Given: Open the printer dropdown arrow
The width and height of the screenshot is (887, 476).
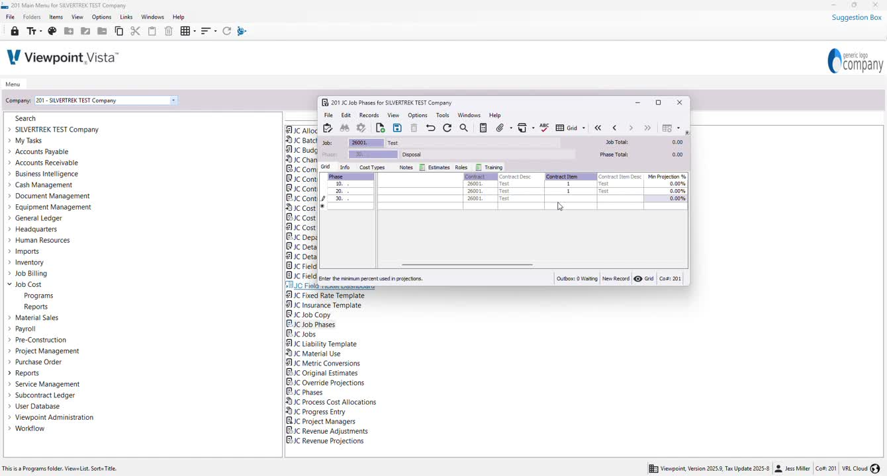Looking at the screenshot, I should pos(533,128).
